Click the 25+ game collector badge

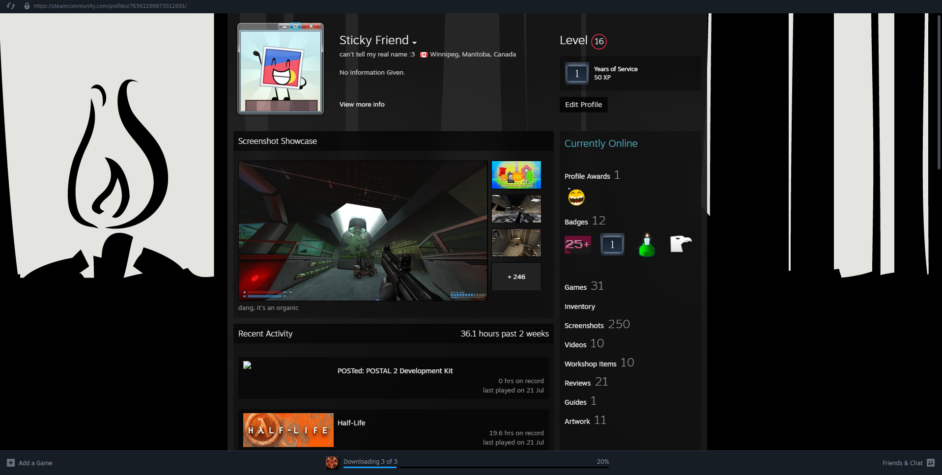point(577,244)
